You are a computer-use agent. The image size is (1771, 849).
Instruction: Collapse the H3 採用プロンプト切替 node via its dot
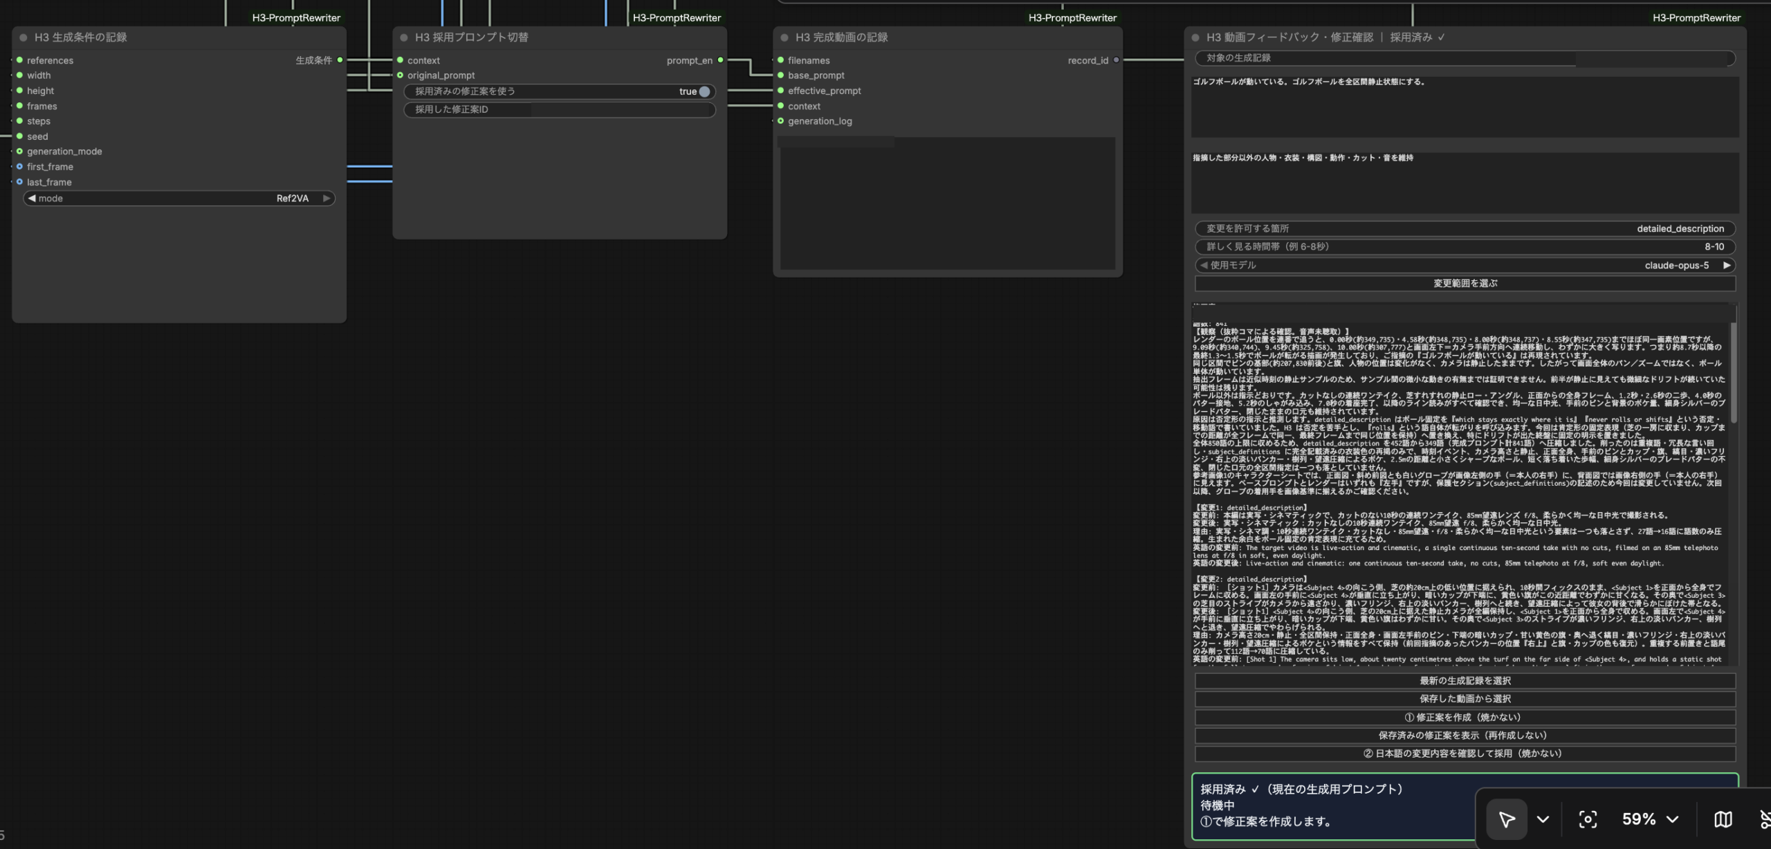point(404,37)
